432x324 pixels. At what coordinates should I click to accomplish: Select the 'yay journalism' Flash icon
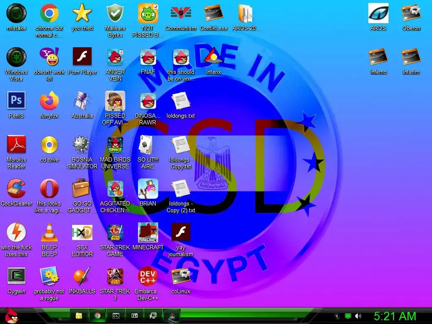[x=181, y=232]
